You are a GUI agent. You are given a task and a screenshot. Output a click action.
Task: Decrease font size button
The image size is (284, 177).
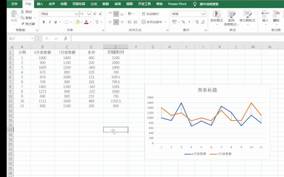click(100, 14)
